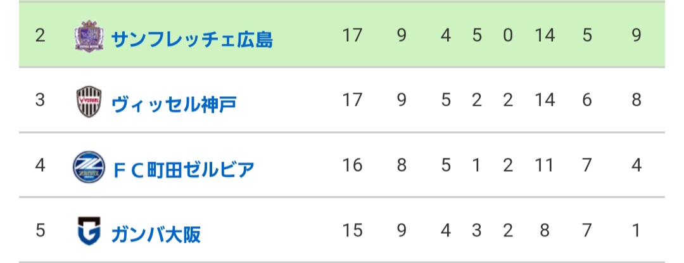Open the ヴィッセル神戸 team page link

[174, 104]
